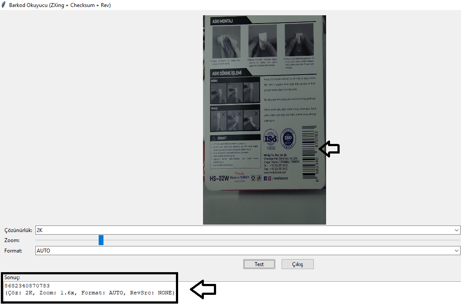
Task: Click the ISO 10002 logo in camera preview
Action: pos(271,140)
